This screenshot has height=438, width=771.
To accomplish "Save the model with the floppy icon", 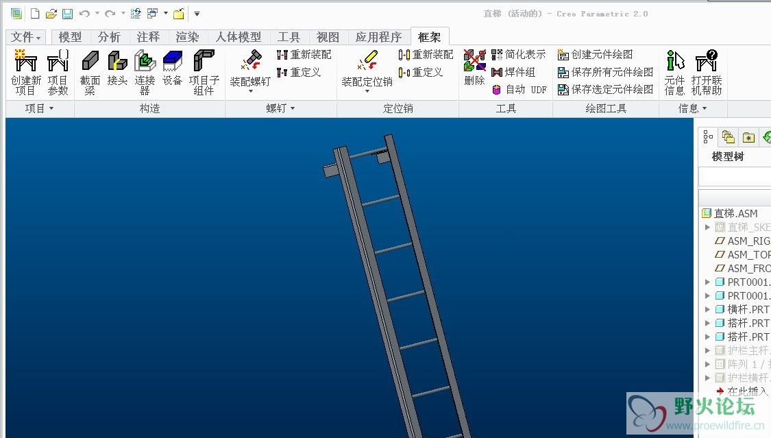I will [x=67, y=14].
